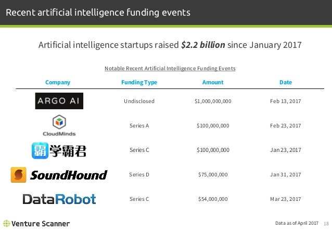Image resolution: width=332 pixels, height=230 pixels.
Task: Click the Funding Type column header
Action: click(x=139, y=82)
